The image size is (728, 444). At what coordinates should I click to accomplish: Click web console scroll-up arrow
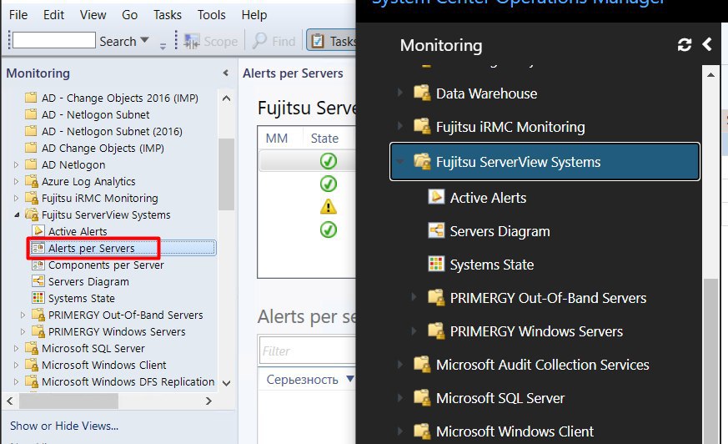(710, 75)
